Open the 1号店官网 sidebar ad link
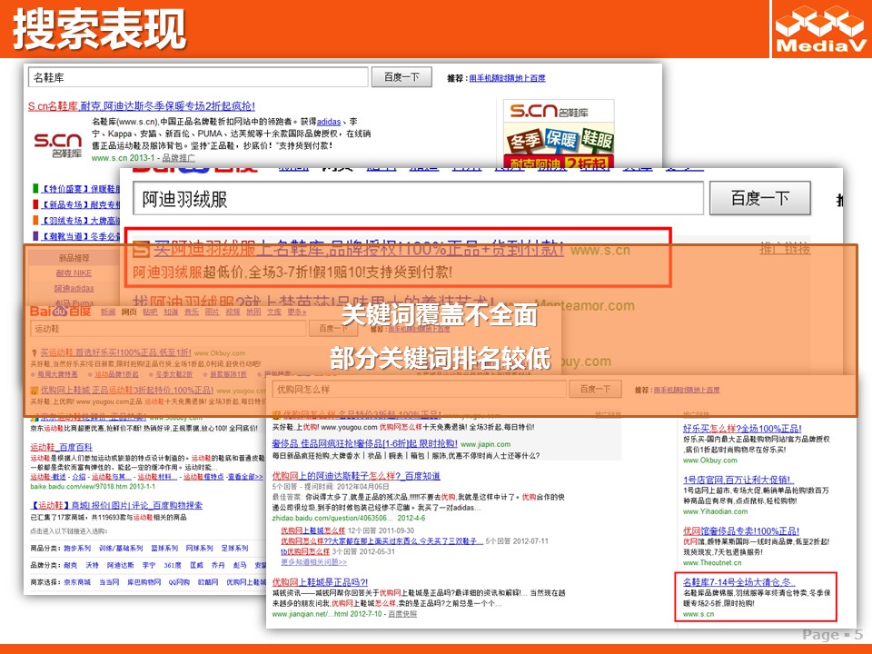Image resolution: width=872 pixels, height=654 pixels. [741, 478]
